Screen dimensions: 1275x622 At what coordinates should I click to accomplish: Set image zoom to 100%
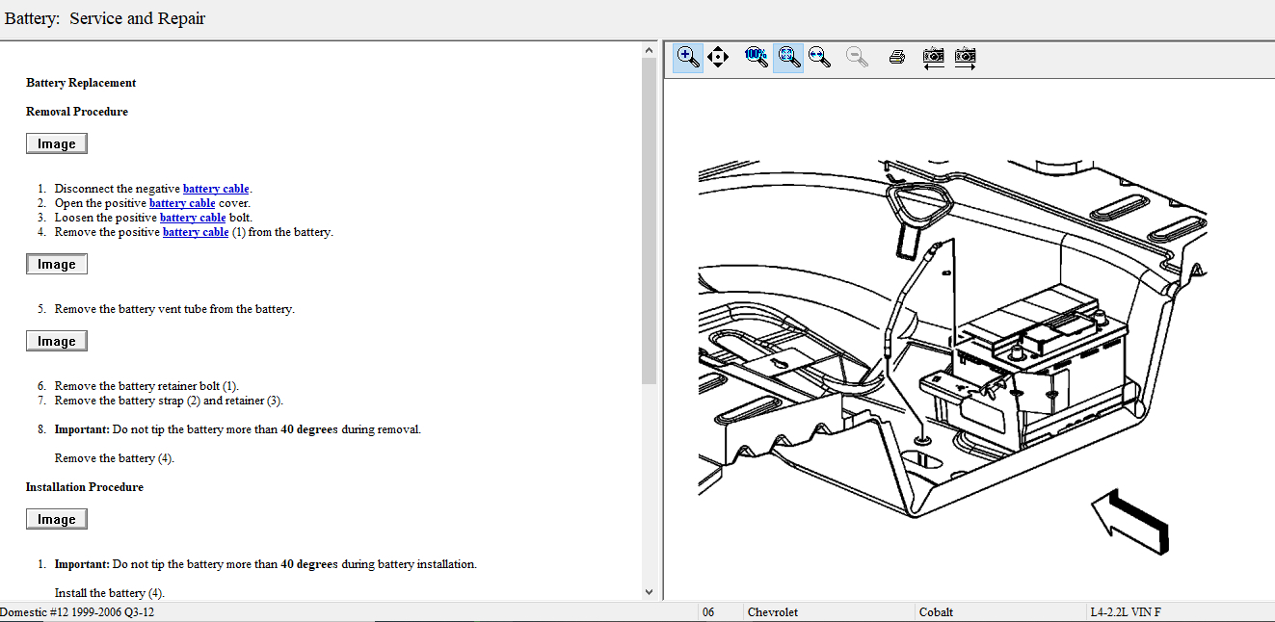757,57
